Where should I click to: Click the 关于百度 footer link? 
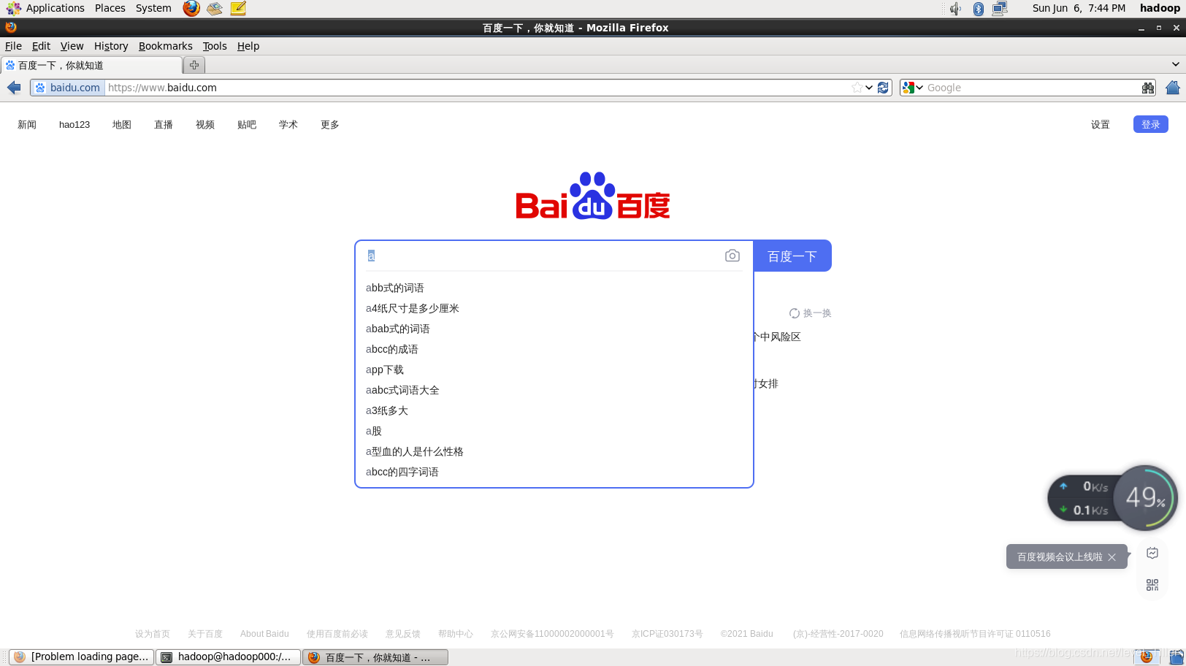click(205, 634)
